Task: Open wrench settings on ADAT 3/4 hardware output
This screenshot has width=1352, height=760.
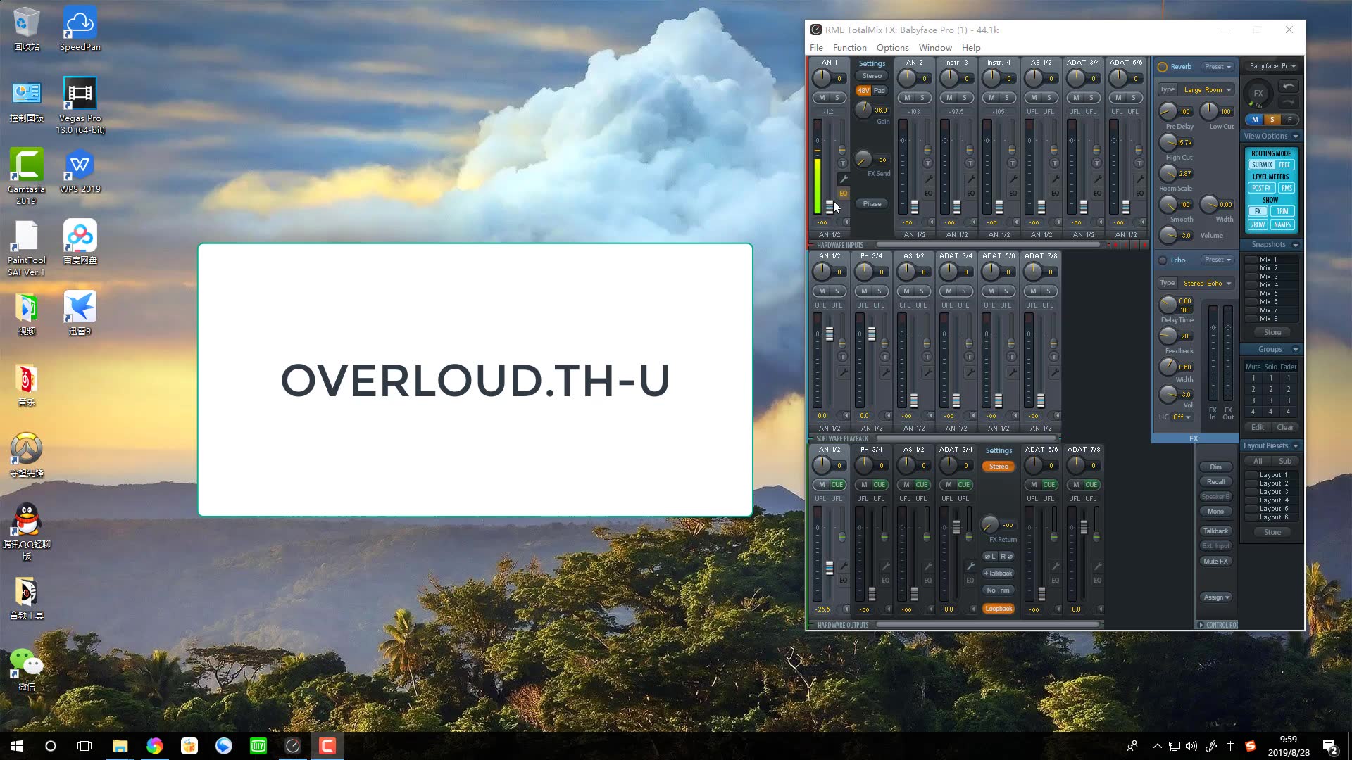Action: (x=970, y=566)
